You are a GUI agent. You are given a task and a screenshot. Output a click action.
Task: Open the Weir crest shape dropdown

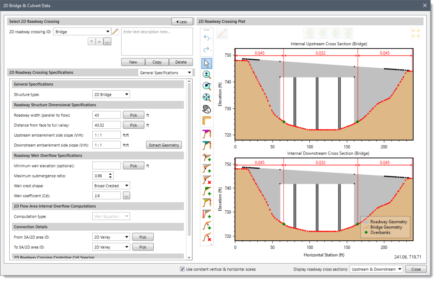pos(111,185)
